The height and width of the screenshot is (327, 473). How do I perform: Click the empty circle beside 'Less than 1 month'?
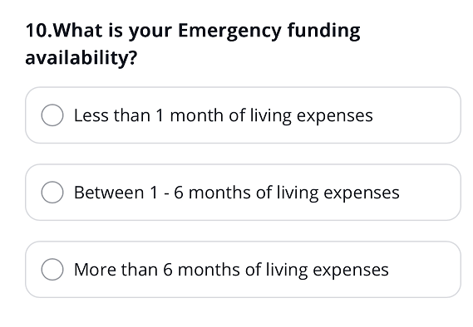(52, 115)
